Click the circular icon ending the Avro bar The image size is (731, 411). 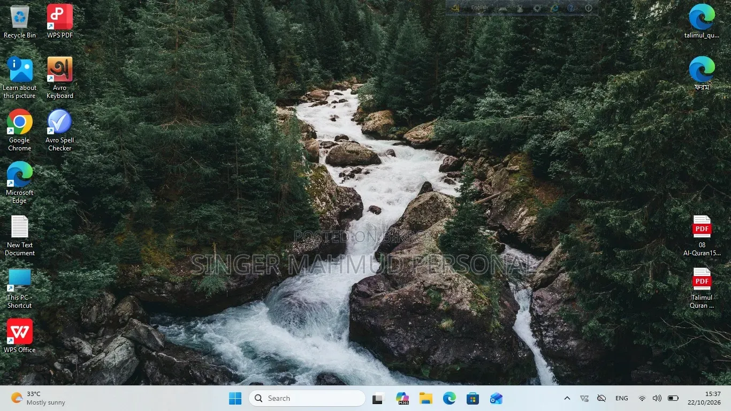589,8
